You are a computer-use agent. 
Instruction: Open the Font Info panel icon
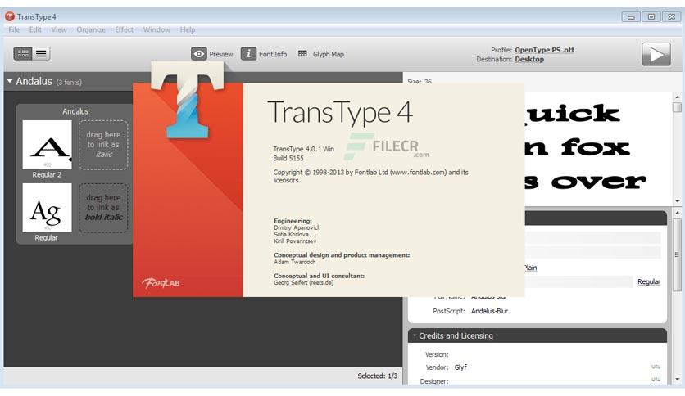pos(248,54)
